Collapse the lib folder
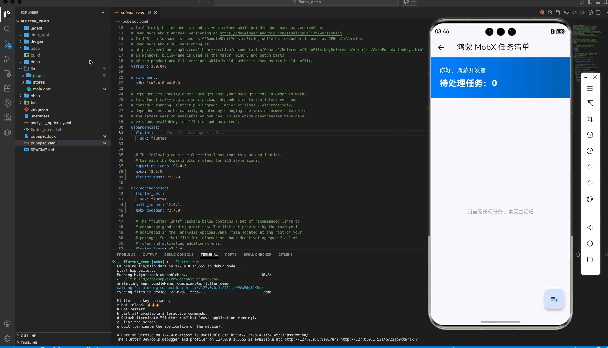Viewport: 608px width, 348px height. tap(33, 69)
